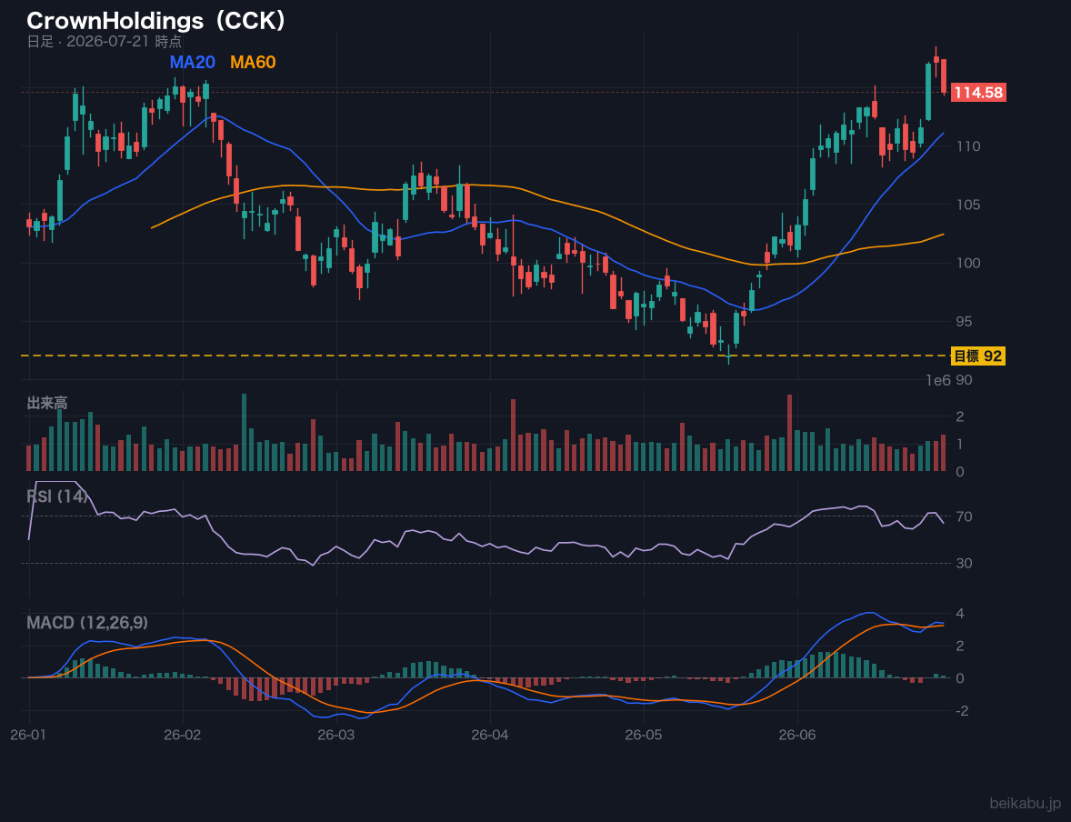Click the RSI 30 level label
This screenshot has height=822, width=1071.
tap(964, 563)
